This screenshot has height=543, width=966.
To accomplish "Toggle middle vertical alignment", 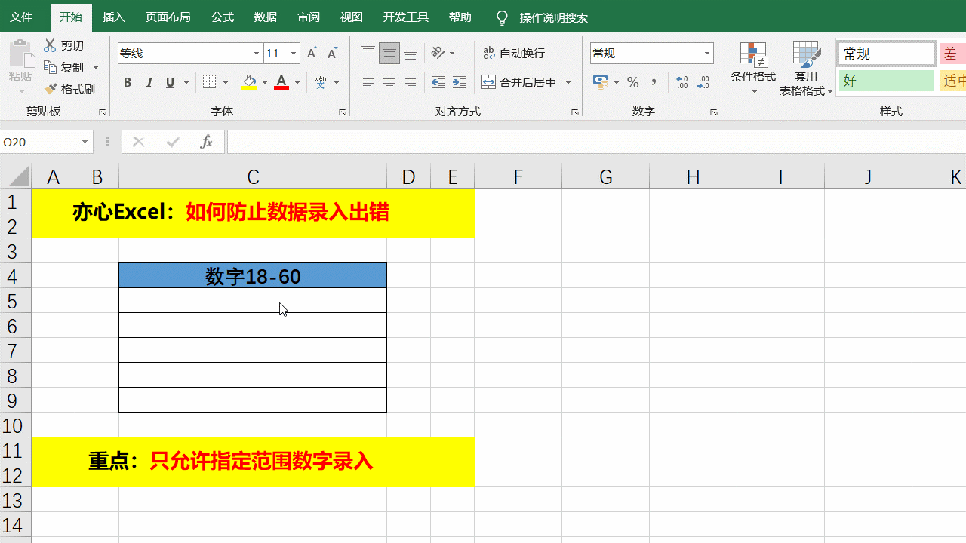I will point(389,53).
